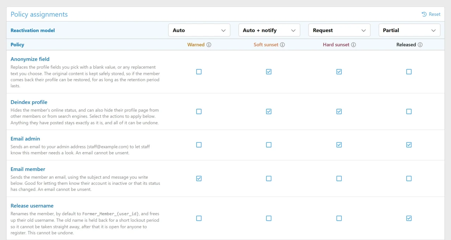Click the Deindex profile policy title
Image resolution: width=451 pixels, height=240 pixels.
[x=29, y=102]
